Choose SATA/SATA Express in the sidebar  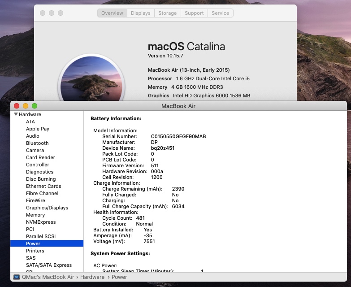point(49,265)
